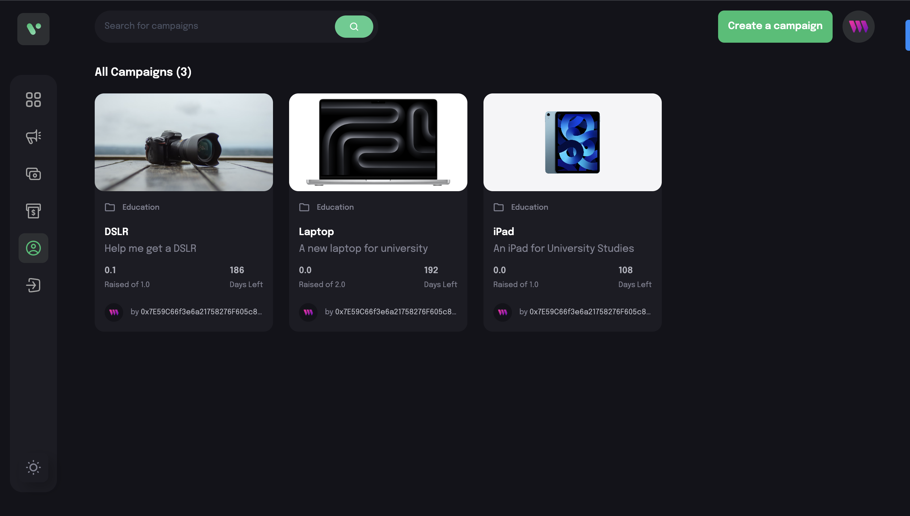Click the iPad campaign title
The height and width of the screenshot is (516, 910).
[503, 231]
